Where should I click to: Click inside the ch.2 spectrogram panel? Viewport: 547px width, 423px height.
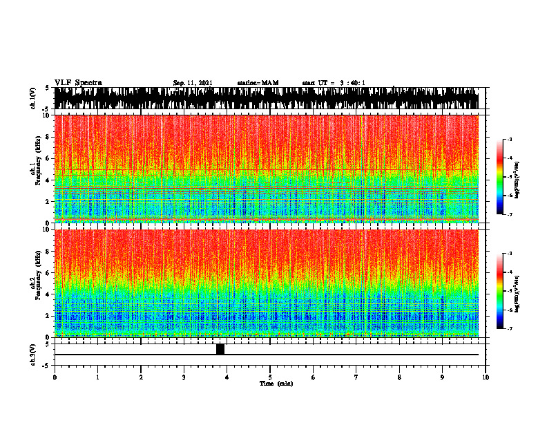pos(266,283)
